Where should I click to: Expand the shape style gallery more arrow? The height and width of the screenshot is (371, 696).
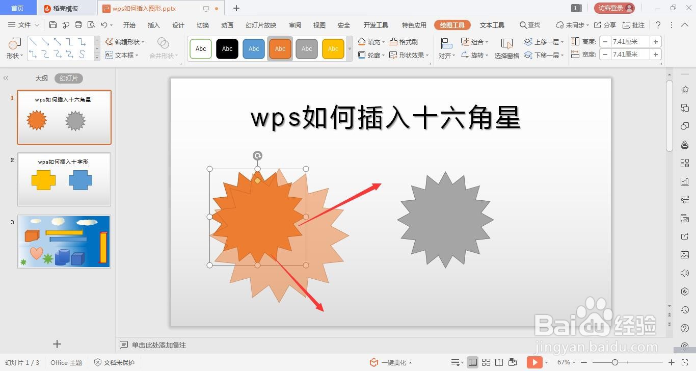[350, 49]
